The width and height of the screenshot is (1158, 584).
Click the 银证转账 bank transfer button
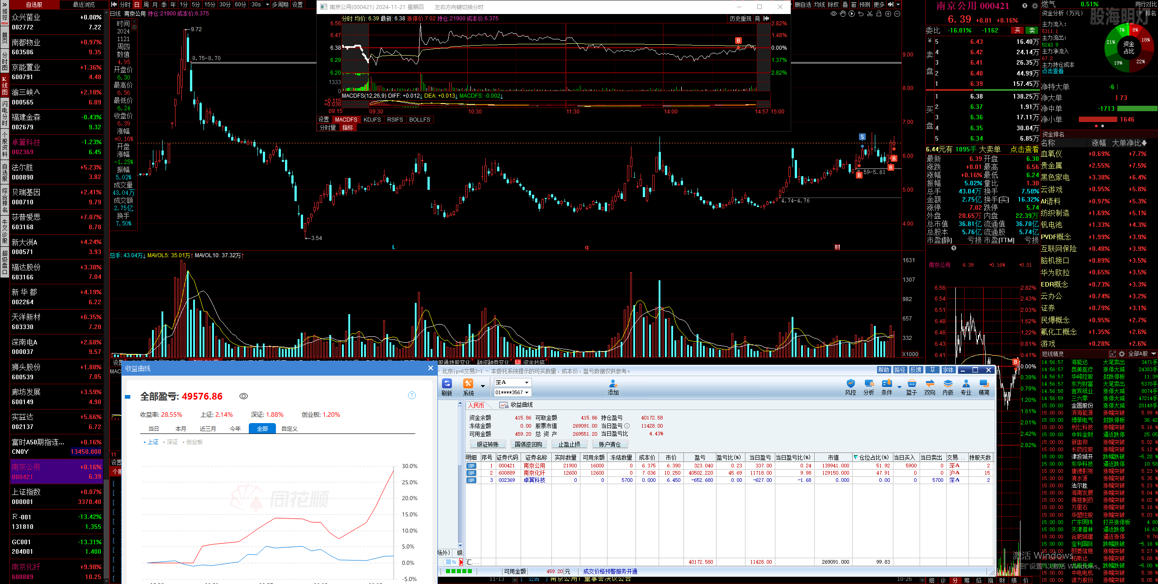pos(488,444)
